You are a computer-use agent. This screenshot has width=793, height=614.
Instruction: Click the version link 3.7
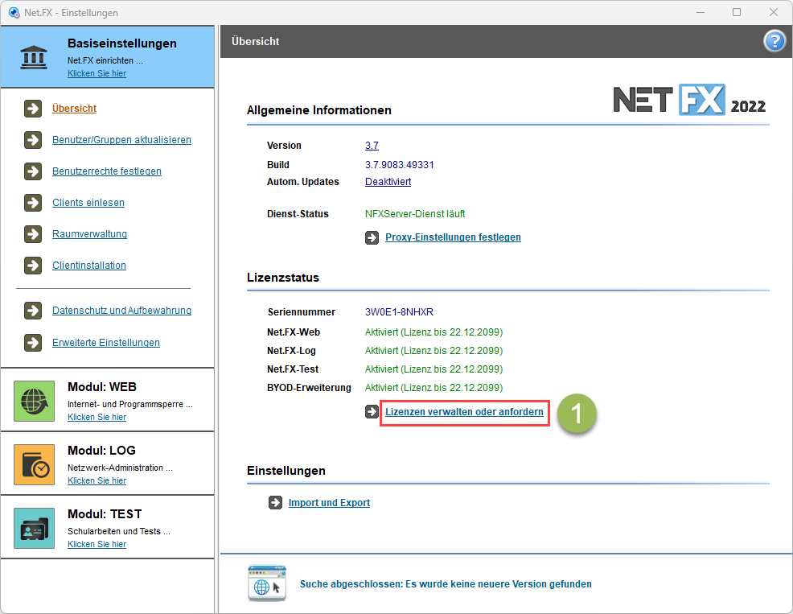point(372,146)
